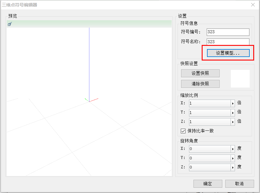Expand the rotation Y angle arrow
Viewport: 260px width, 193px height.
point(233,158)
